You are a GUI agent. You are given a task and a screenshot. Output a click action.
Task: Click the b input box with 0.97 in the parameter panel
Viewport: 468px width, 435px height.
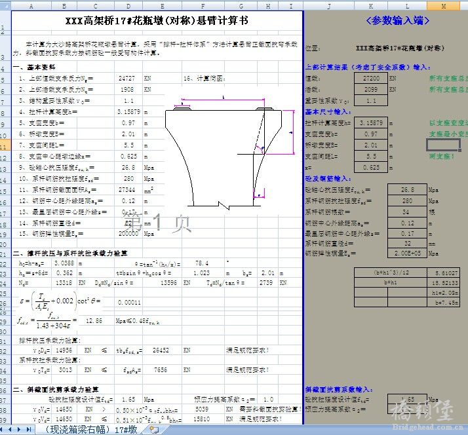click(x=371, y=134)
